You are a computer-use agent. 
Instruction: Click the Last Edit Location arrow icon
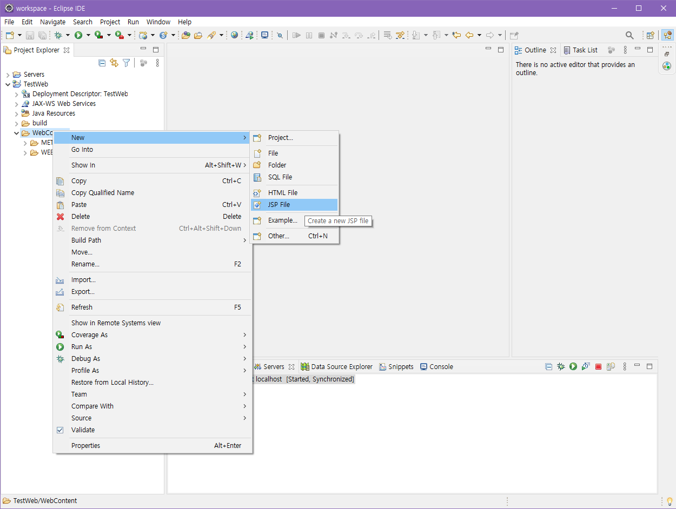(456, 35)
